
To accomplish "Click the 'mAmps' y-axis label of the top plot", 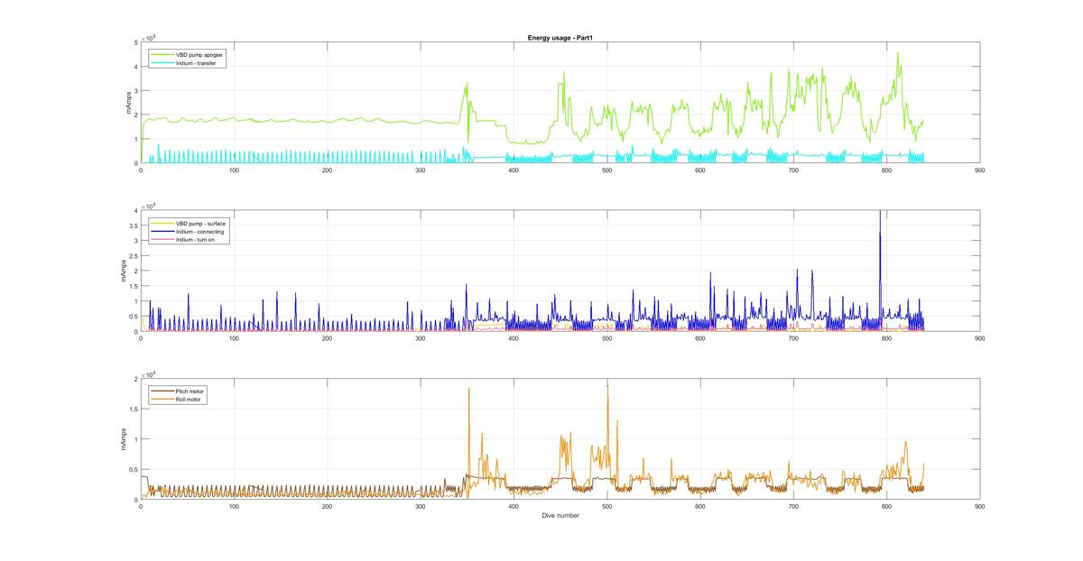I will tap(130, 103).
